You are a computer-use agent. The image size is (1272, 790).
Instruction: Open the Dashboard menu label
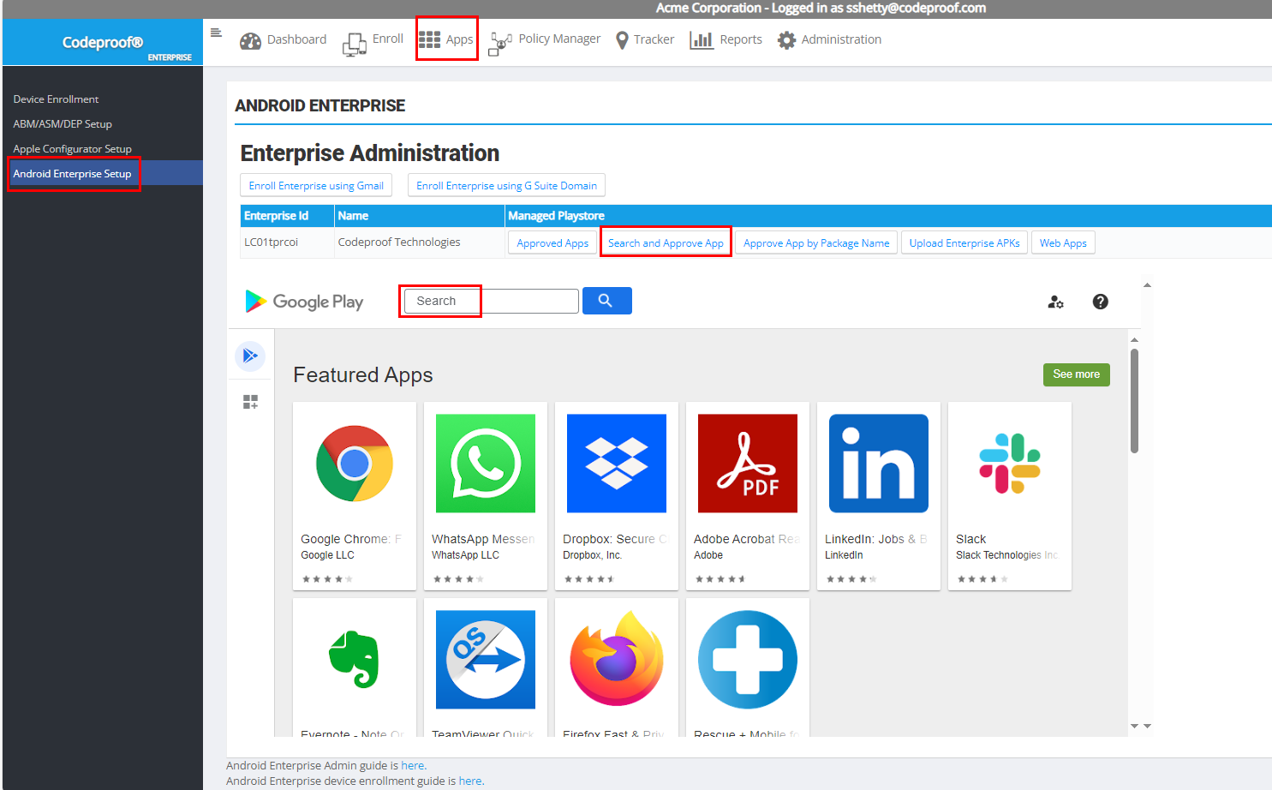click(x=296, y=39)
